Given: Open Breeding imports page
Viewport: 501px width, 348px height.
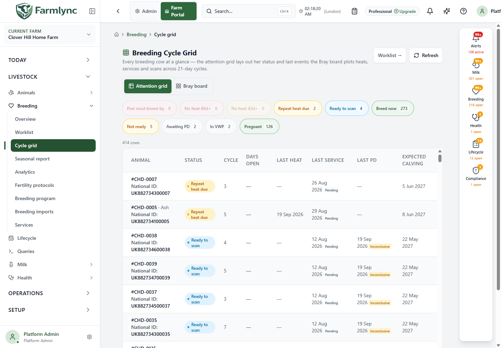Looking at the screenshot, I should pyautogui.click(x=53, y=212).
